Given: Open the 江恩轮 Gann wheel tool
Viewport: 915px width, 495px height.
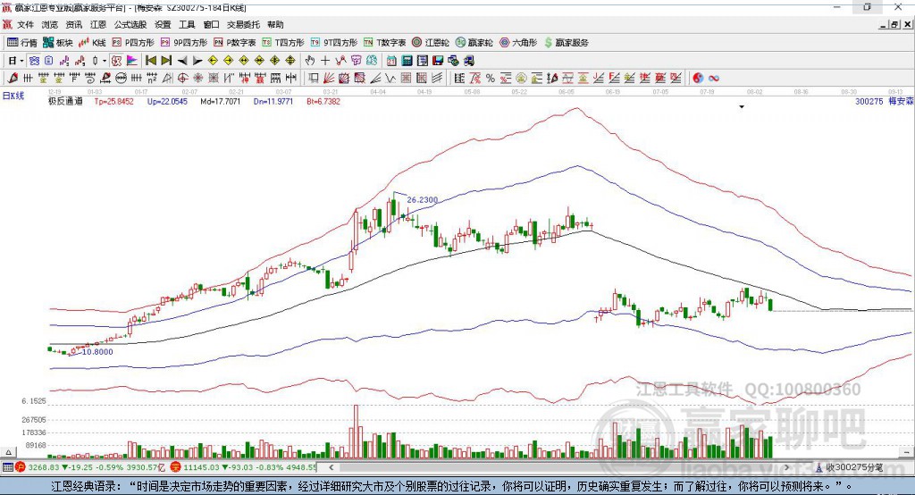Looking at the screenshot, I should (431, 43).
